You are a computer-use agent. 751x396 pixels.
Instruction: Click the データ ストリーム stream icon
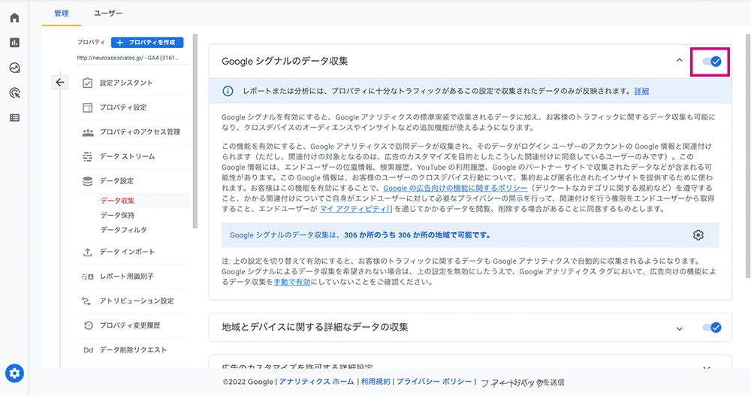click(x=88, y=157)
